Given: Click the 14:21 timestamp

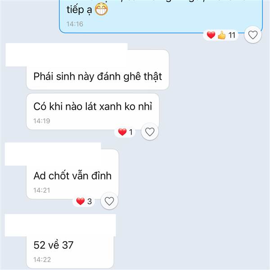Looking at the screenshot, I should [x=42, y=190].
